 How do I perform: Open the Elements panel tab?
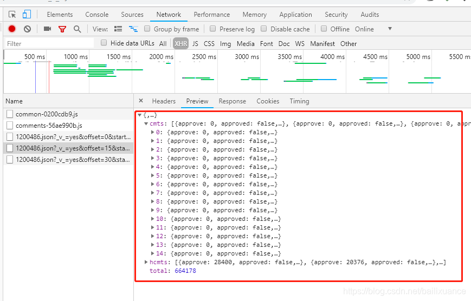tap(60, 15)
